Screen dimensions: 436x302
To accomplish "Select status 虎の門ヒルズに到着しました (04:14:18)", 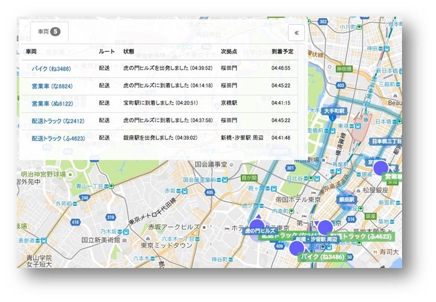I will [x=168, y=86].
